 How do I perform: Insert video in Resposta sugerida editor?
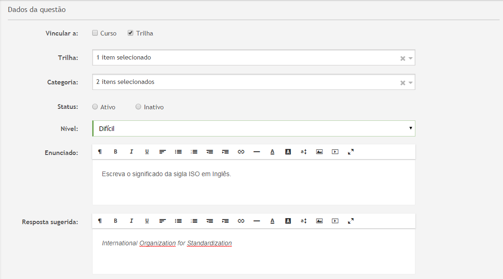pos(335,221)
